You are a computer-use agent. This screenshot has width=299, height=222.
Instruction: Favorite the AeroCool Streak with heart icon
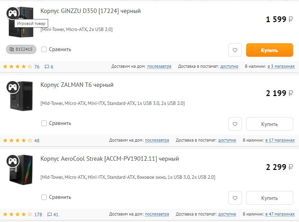[x=235, y=198]
